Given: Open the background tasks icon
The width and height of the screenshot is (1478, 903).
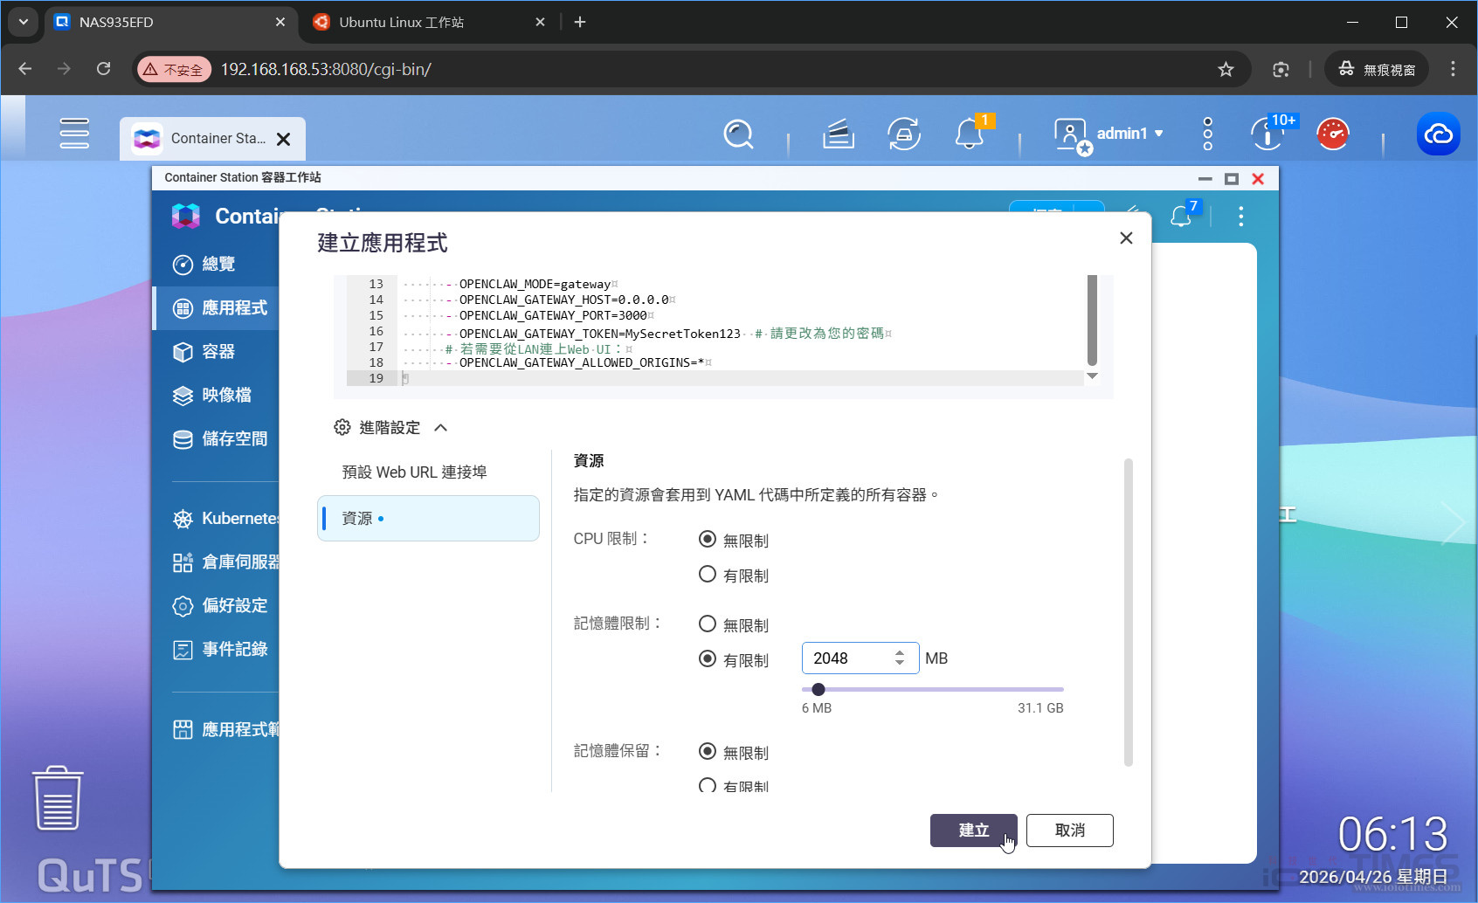Looking at the screenshot, I should [x=904, y=134].
